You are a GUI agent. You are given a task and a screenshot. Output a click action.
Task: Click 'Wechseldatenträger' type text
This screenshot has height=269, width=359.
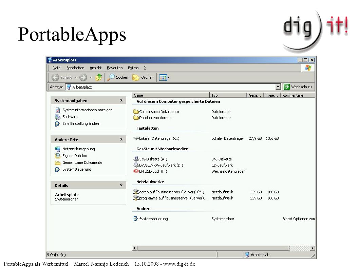tap(228, 171)
